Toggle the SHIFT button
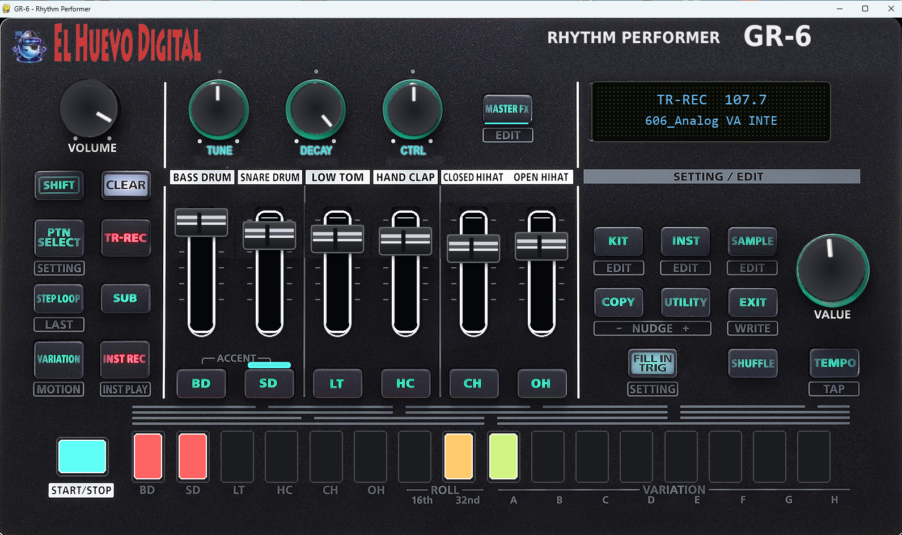 tap(59, 185)
